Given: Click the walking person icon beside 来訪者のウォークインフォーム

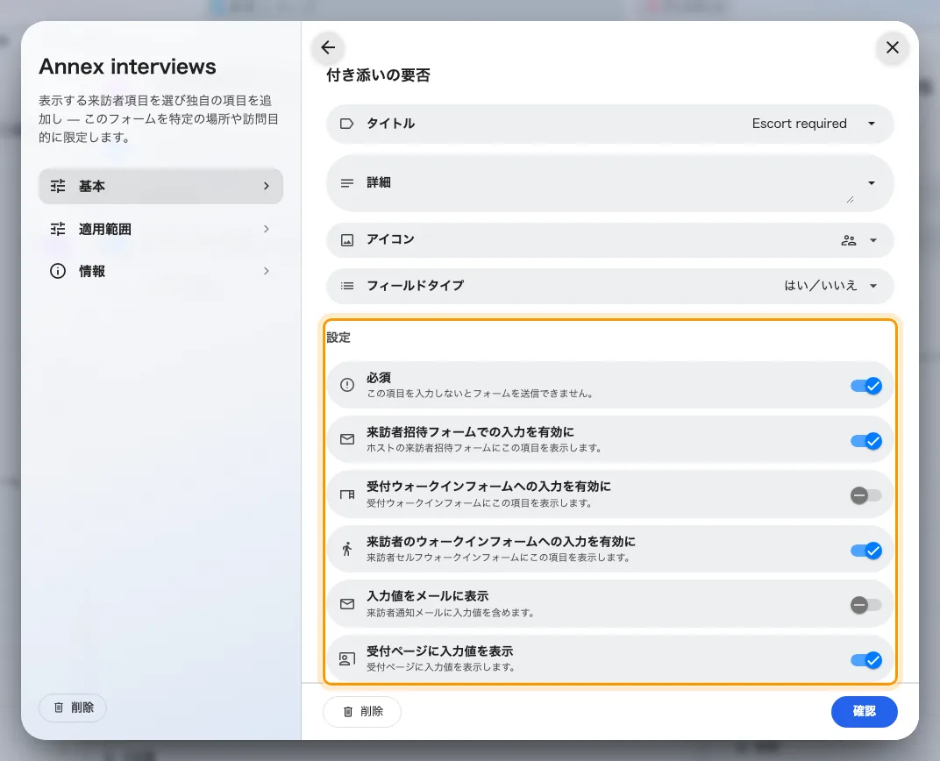Looking at the screenshot, I should [346, 549].
